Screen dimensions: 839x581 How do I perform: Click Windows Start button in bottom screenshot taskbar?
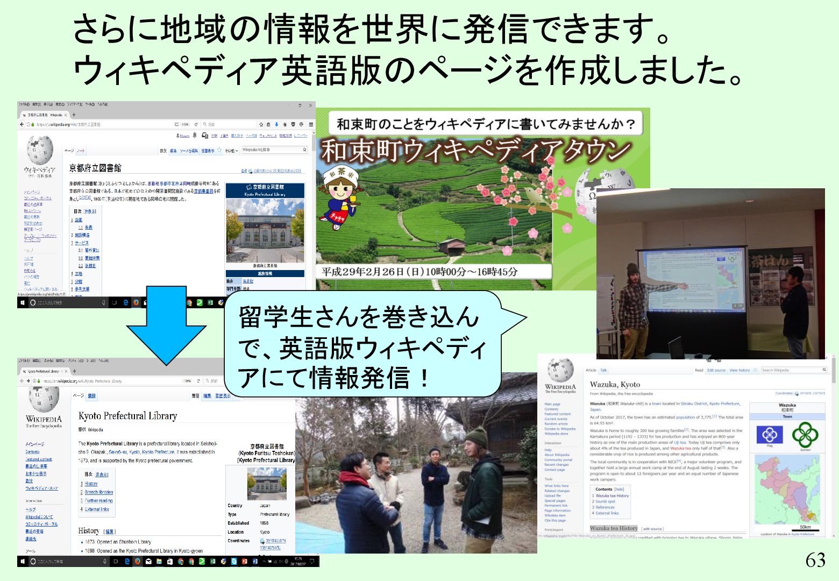pos(23,562)
